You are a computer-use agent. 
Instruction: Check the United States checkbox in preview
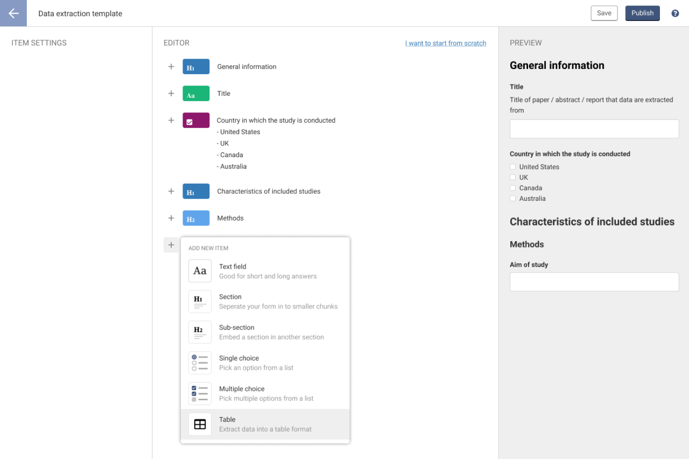pyautogui.click(x=513, y=167)
